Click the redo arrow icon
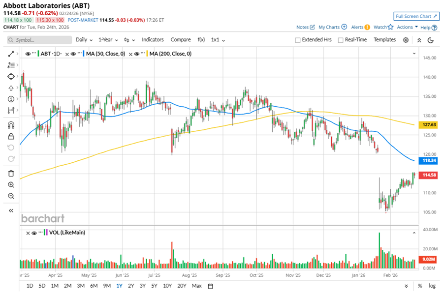 click(x=11, y=159)
